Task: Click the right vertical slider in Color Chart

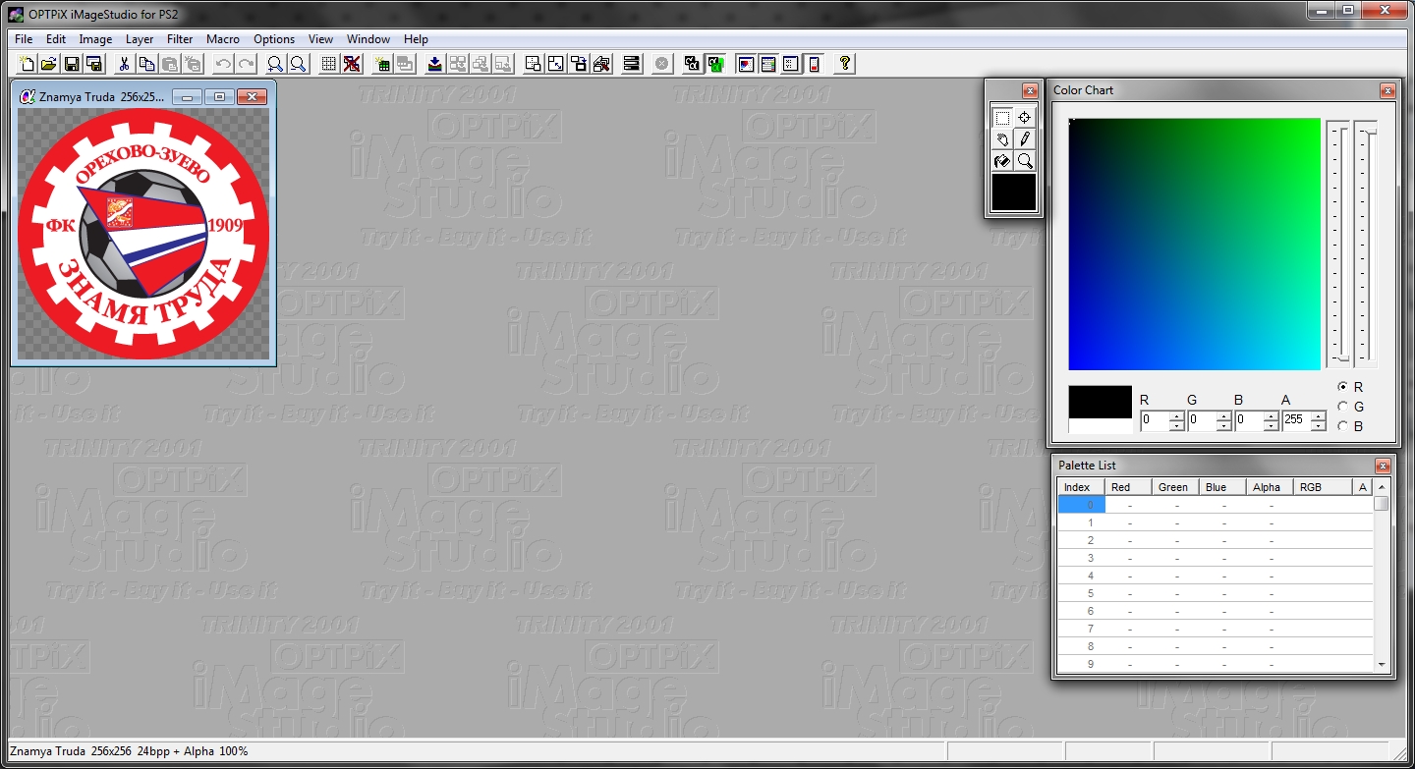Action: [1365, 244]
